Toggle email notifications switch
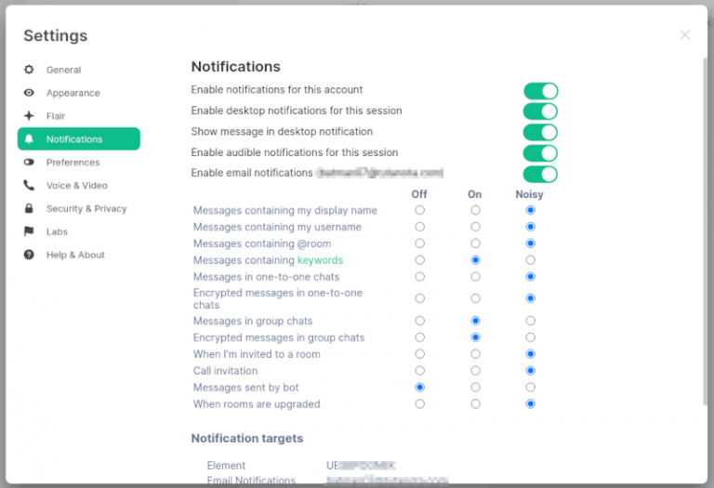Screen dimensions: 714x488 click(540, 174)
